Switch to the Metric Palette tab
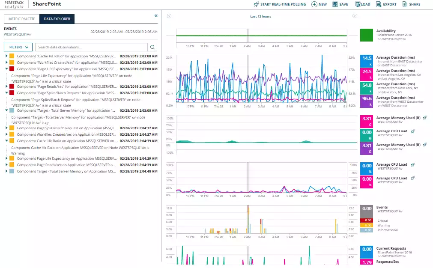The height and width of the screenshot is (268, 433). tap(21, 19)
